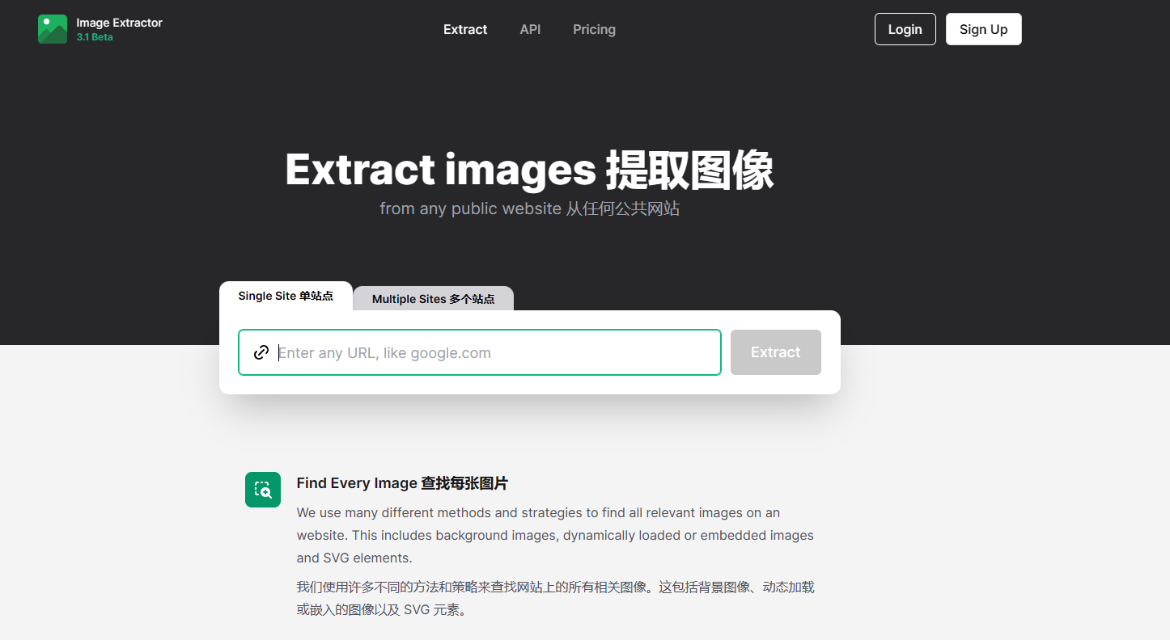Image resolution: width=1170 pixels, height=640 pixels.
Task: Click the Extract images 提取图像 heading
Action: coord(529,169)
